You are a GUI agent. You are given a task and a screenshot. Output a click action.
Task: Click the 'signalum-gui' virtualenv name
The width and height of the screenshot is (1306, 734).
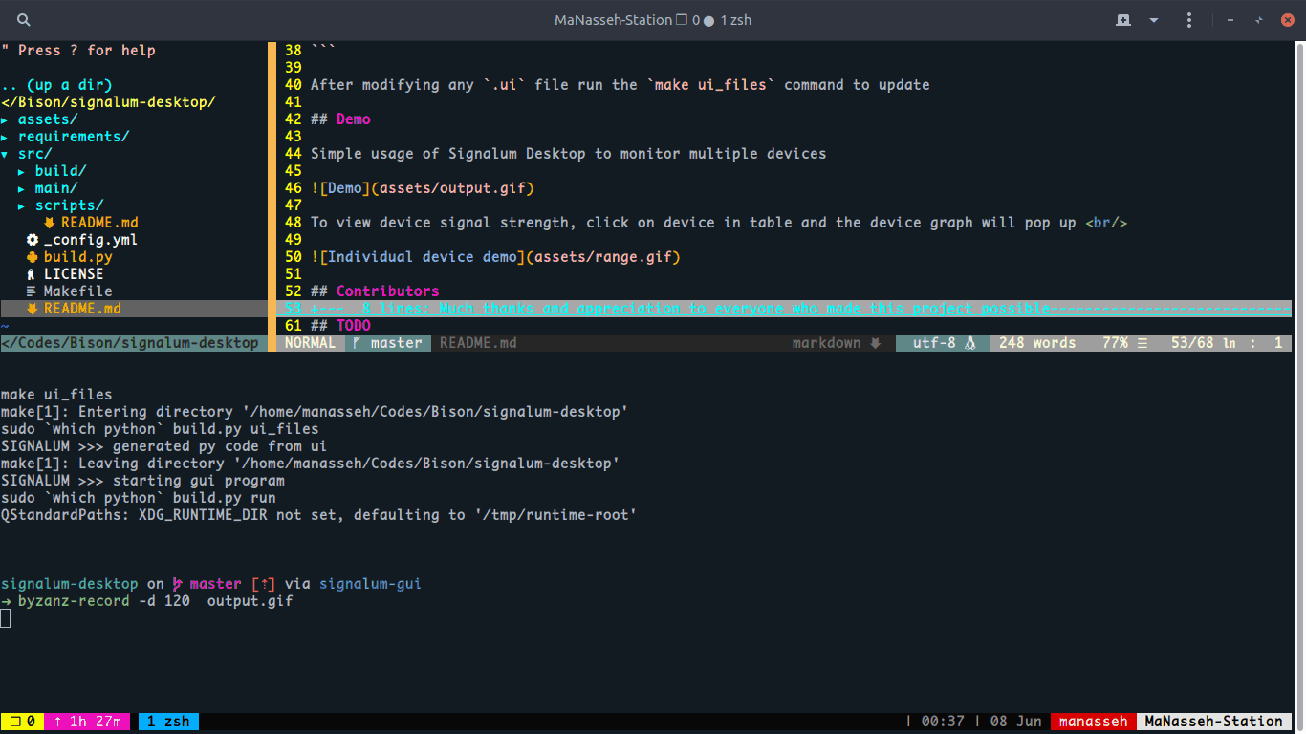371,584
